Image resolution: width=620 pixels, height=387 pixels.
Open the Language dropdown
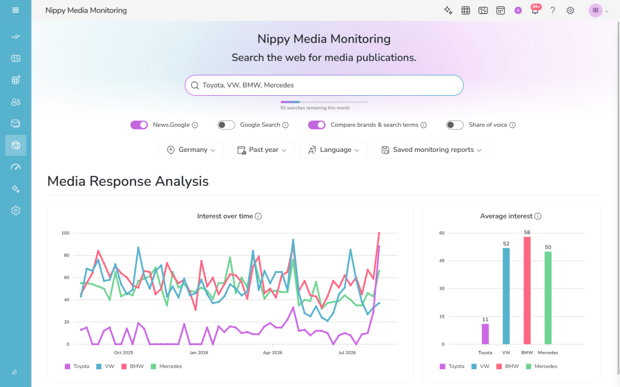coord(334,150)
